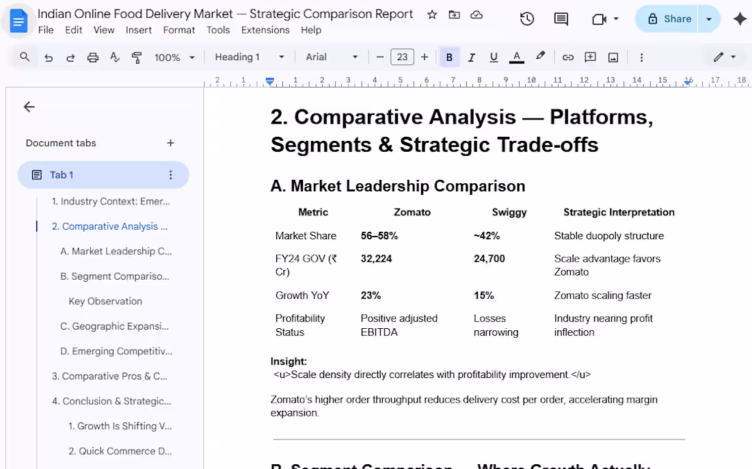Go to 4. Conclusion & Strategic outline item

[111, 401]
